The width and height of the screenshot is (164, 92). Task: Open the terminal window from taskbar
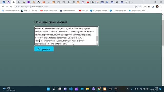tap(110, 89)
